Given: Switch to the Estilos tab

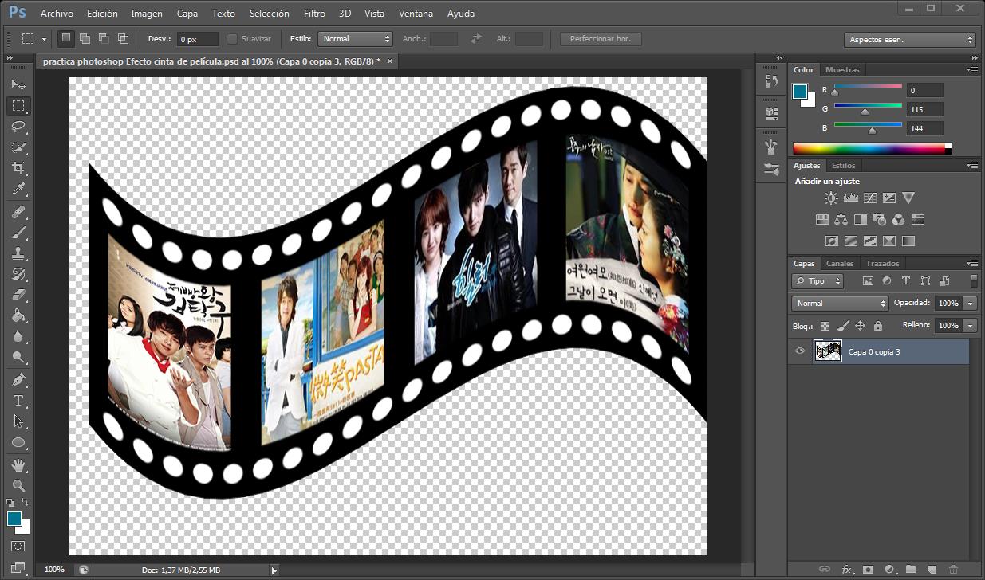Looking at the screenshot, I should (x=843, y=166).
